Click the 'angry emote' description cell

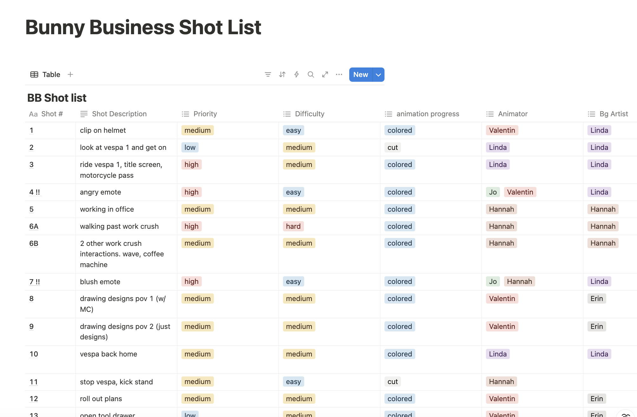click(126, 192)
